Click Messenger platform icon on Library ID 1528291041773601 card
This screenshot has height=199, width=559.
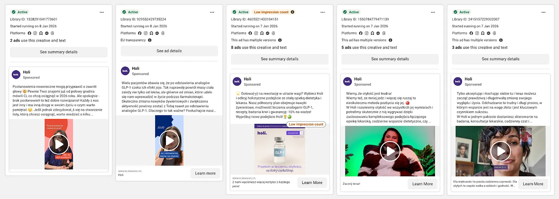click(x=47, y=33)
